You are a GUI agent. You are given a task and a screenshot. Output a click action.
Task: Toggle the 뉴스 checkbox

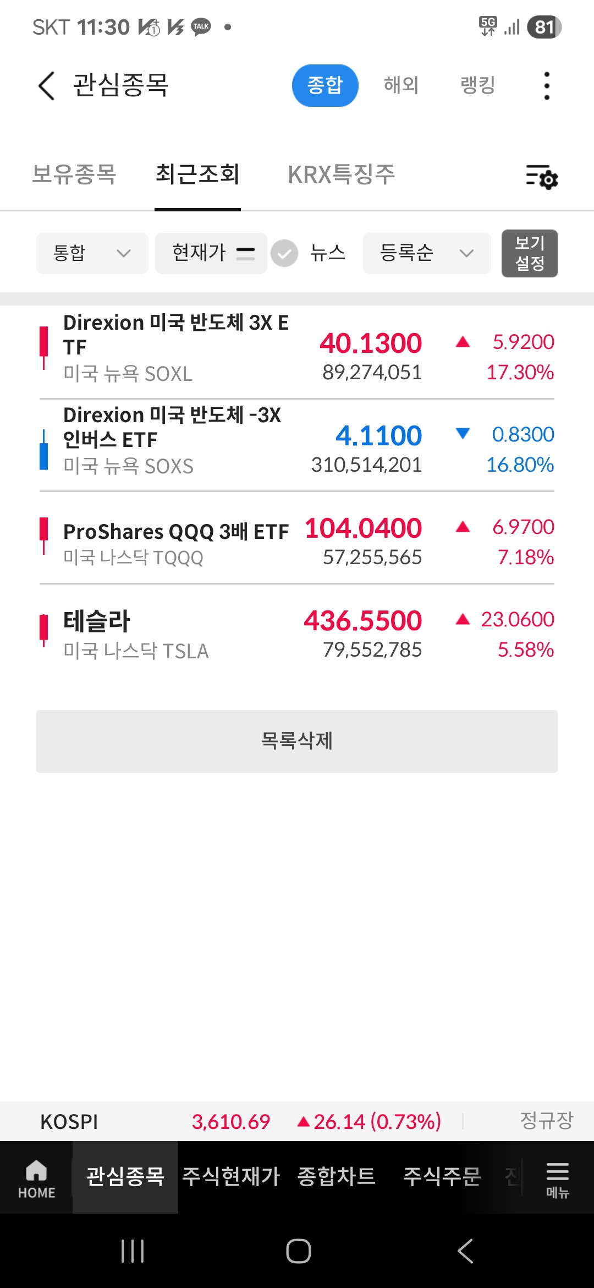tap(284, 253)
